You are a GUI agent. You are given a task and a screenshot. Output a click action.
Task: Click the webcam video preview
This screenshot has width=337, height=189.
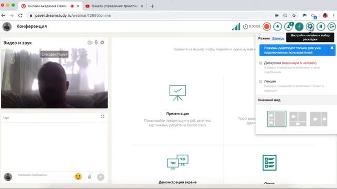tap(54, 78)
